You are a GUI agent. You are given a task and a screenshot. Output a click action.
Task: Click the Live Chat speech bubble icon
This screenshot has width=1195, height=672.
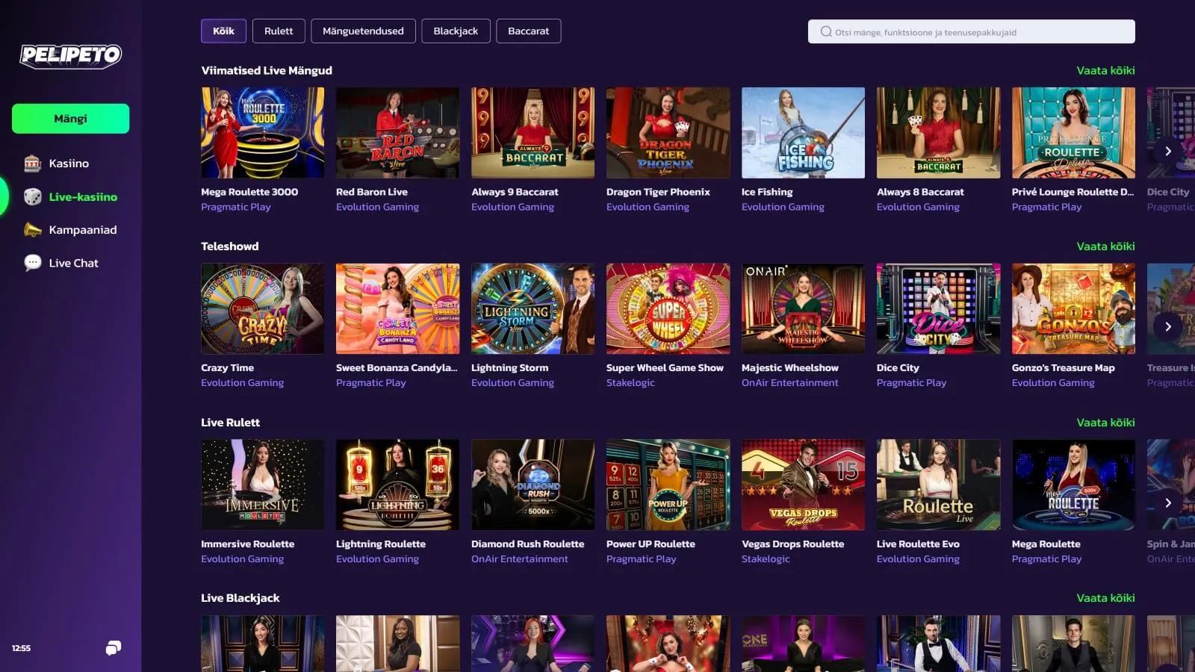coord(32,263)
